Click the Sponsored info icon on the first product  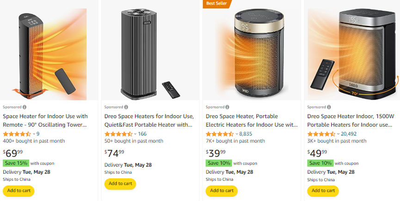pyautogui.click(x=25, y=107)
